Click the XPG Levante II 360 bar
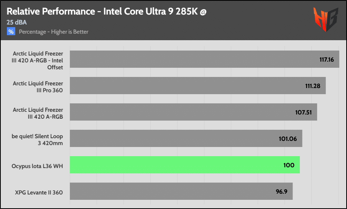The image size is (347, 209). (x=181, y=191)
